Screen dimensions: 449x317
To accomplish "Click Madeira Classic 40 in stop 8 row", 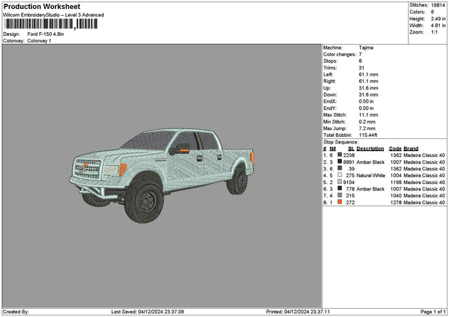I will click(424, 203).
